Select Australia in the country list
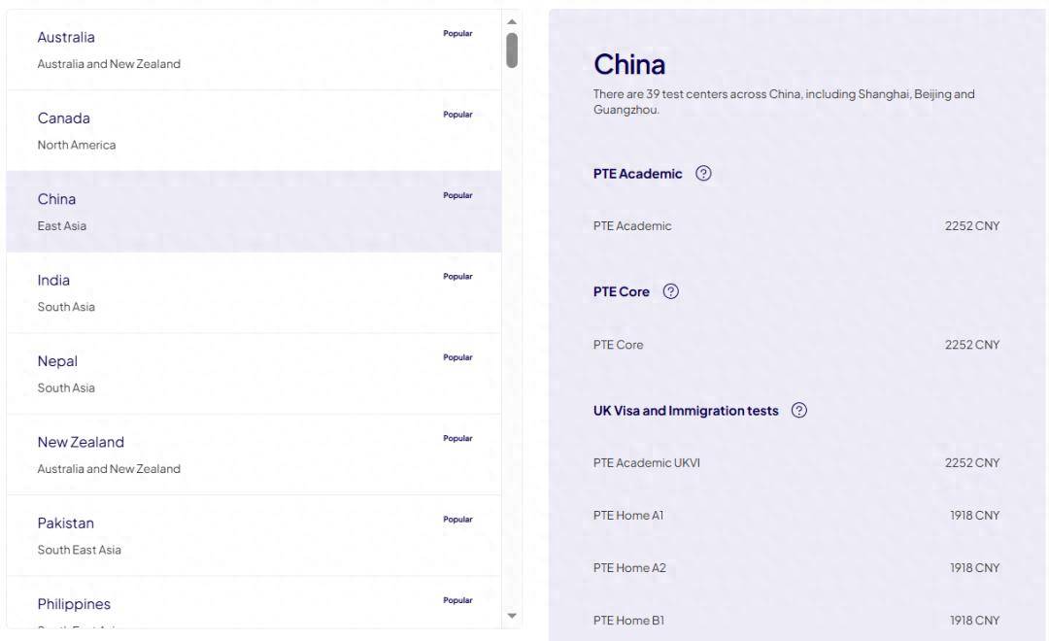This screenshot has width=1049, height=641. tap(254, 51)
